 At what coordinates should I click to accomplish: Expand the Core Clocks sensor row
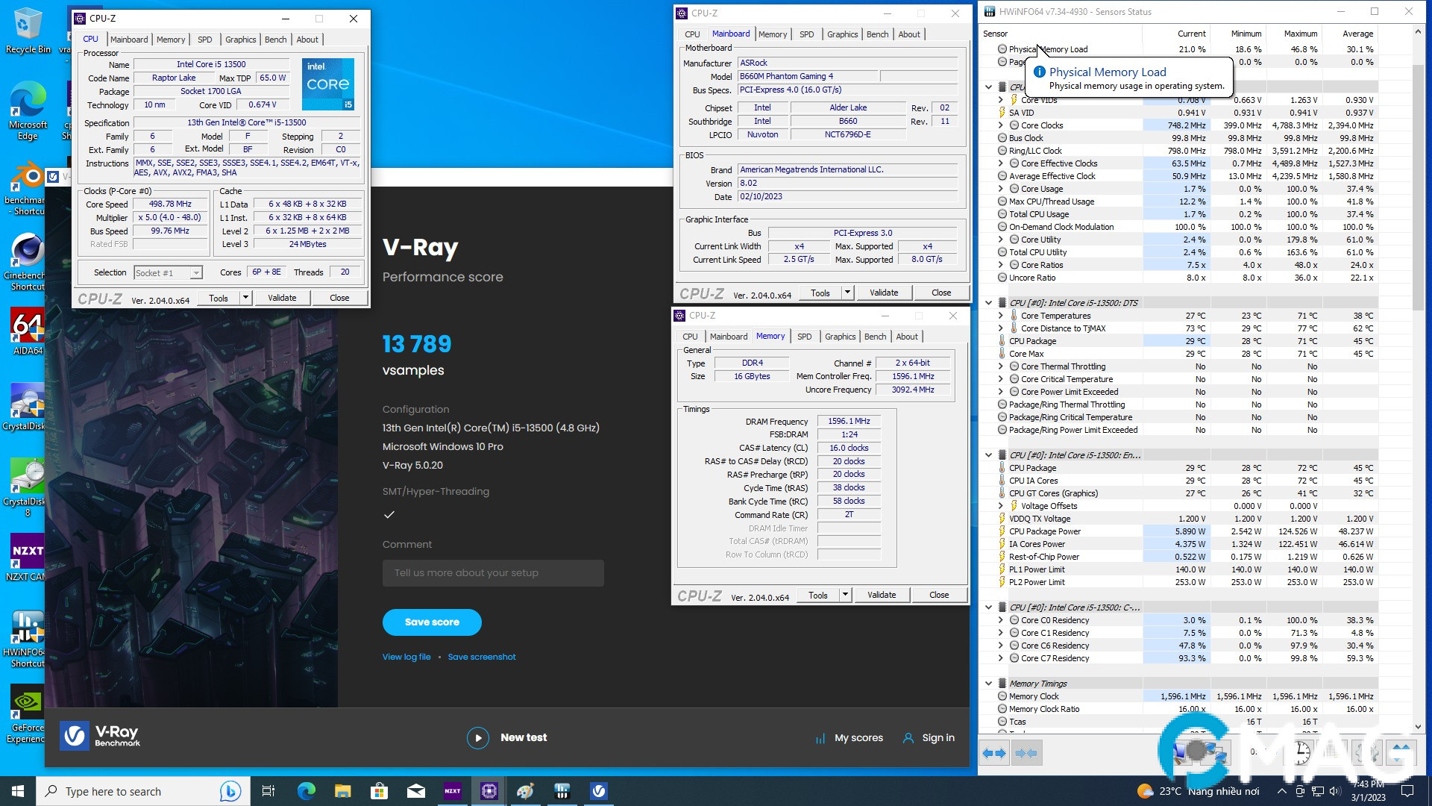tap(1000, 125)
